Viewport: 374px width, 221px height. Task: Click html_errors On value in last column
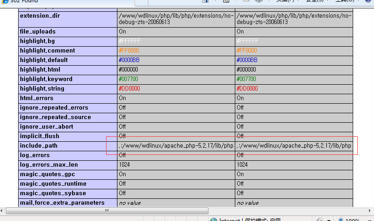(x=240, y=98)
